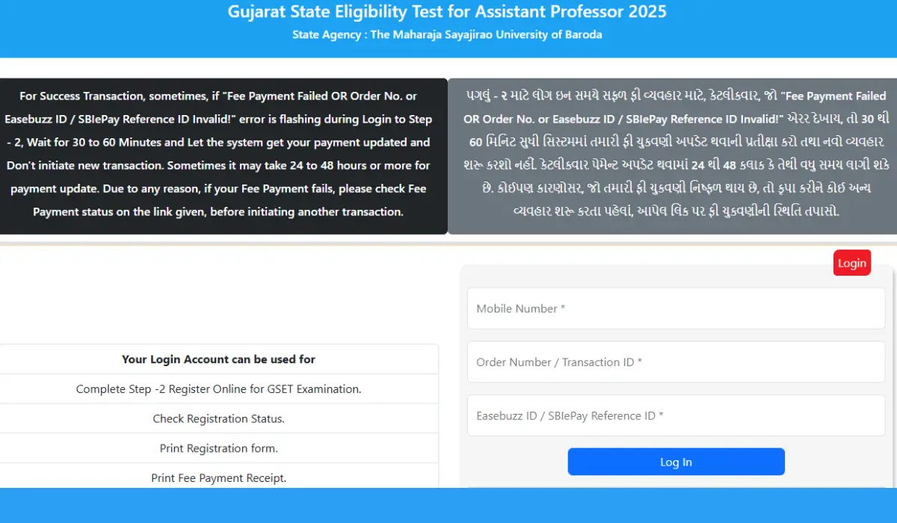Click the blue header banner

(449, 28)
